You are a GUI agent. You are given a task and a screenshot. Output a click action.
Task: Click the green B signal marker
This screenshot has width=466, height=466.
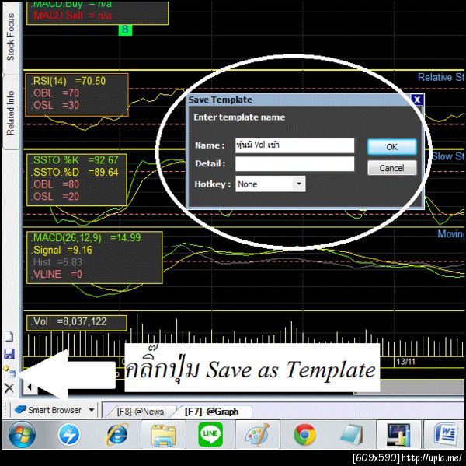click(125, 30)
